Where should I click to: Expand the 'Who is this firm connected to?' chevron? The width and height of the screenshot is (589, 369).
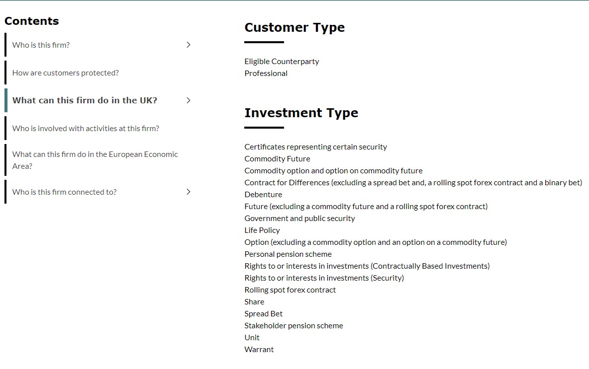pyautogui.click(x=188, y=192)
